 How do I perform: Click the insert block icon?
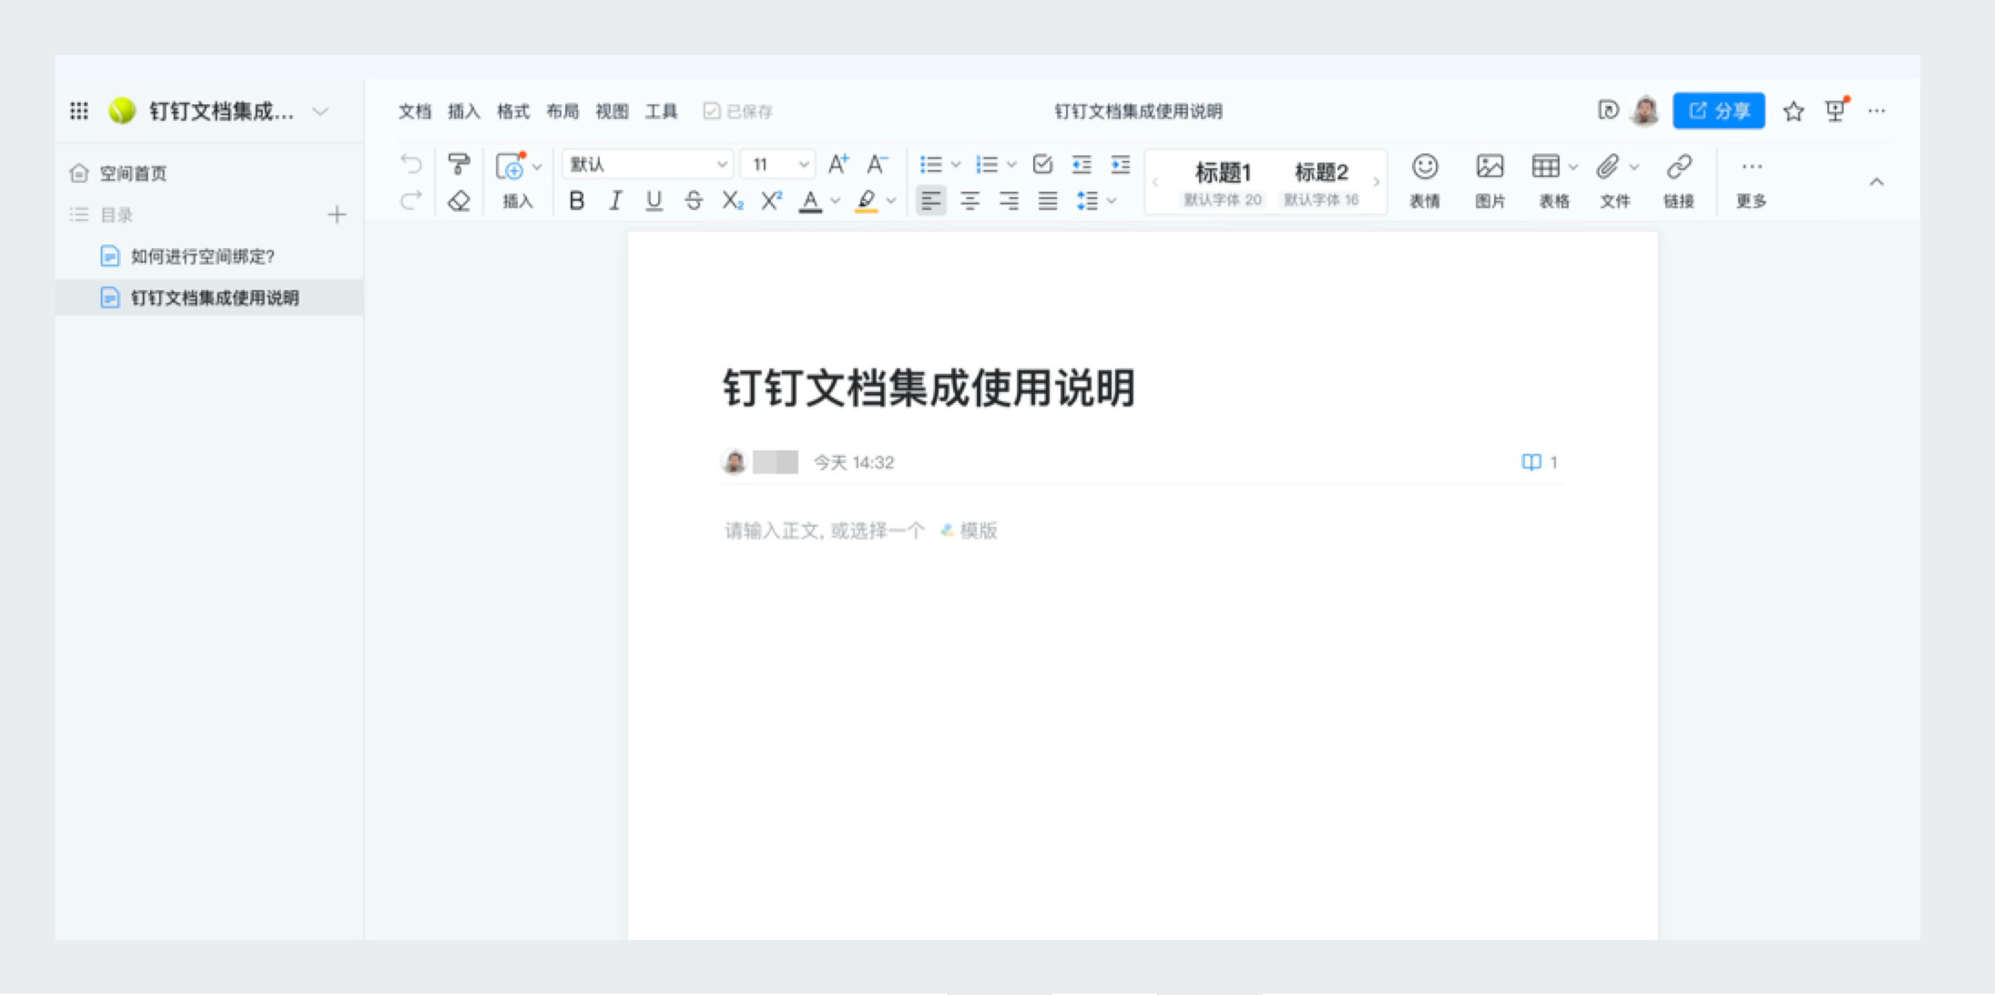(510, 166)
